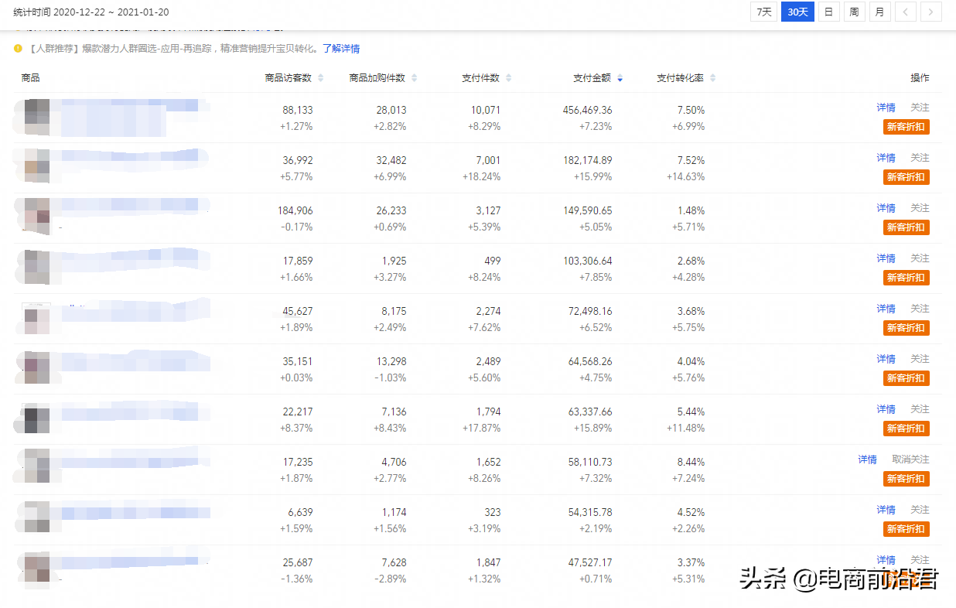Click 新客折扣 for 58,110.73 row

tap(906, 479)
